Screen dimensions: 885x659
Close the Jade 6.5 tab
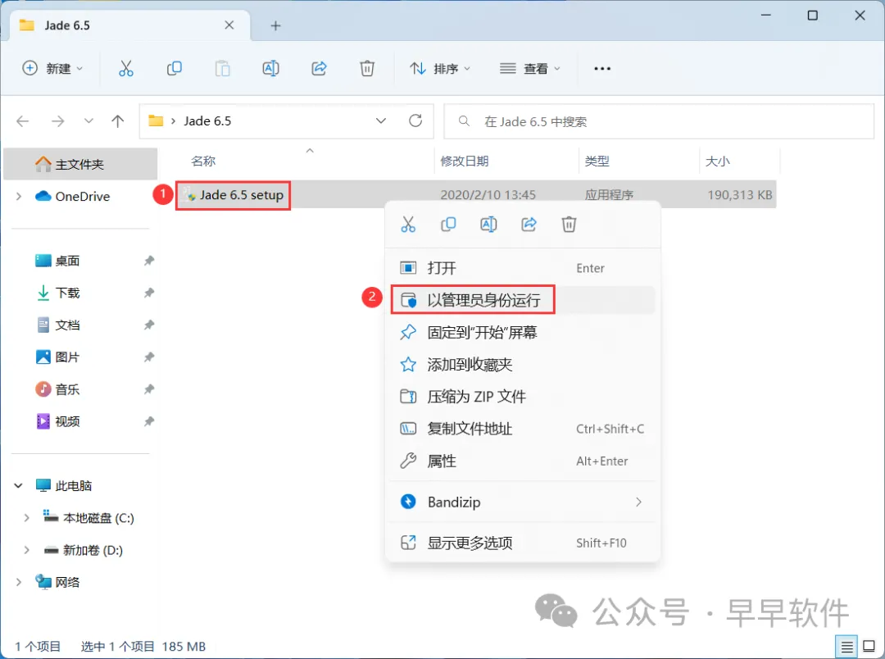tap(229, 25)
